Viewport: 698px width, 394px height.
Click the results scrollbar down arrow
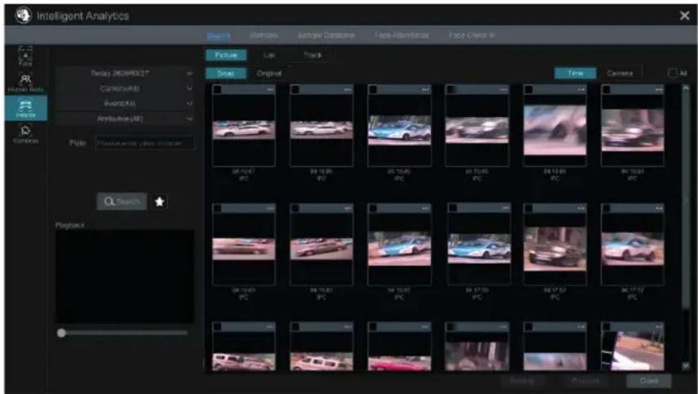pyautogui.click(x=686, y=366)
